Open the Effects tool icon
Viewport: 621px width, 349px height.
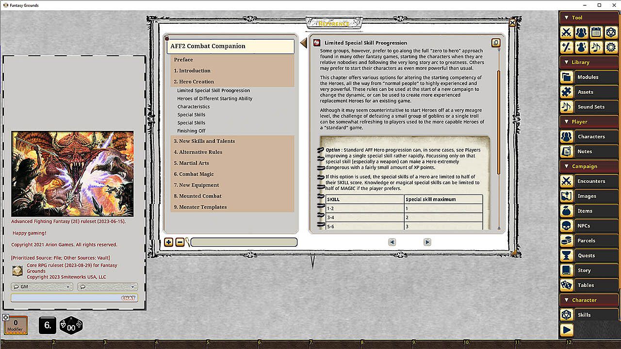(581, 47)
